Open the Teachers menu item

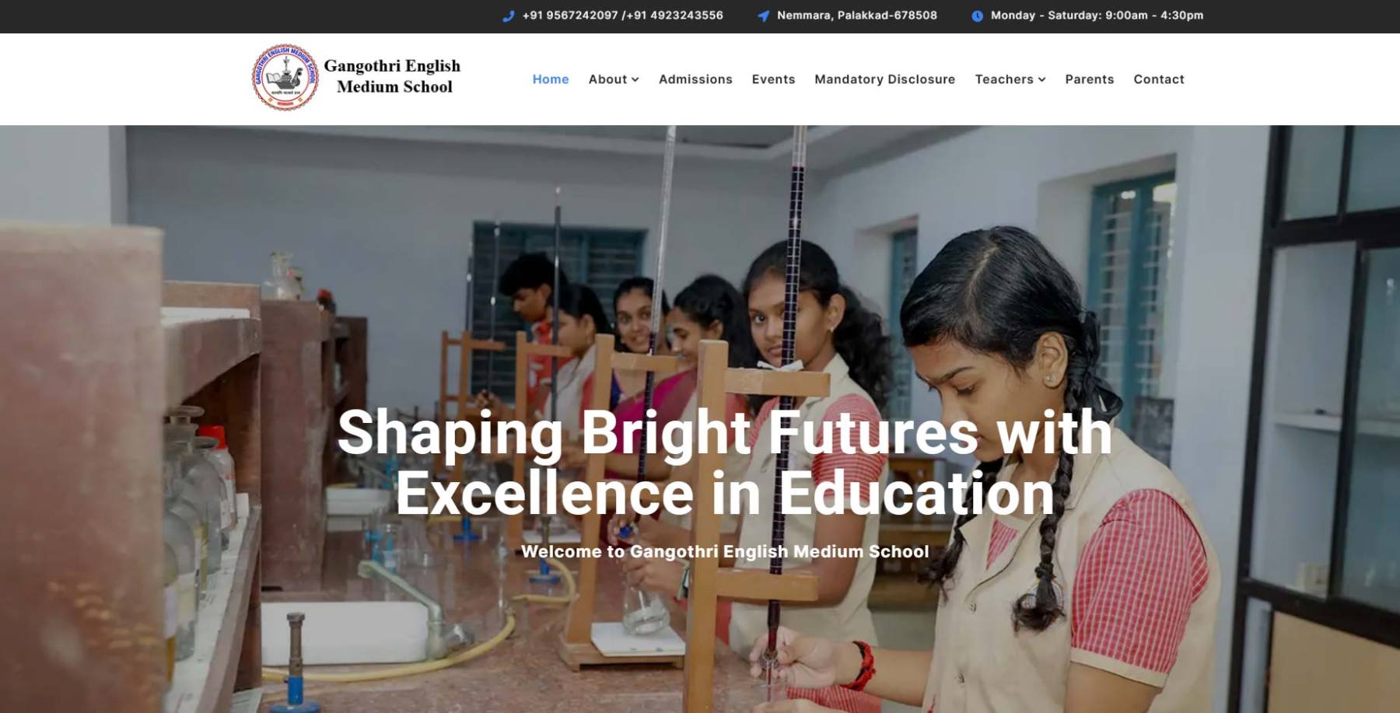point(1010,79)
